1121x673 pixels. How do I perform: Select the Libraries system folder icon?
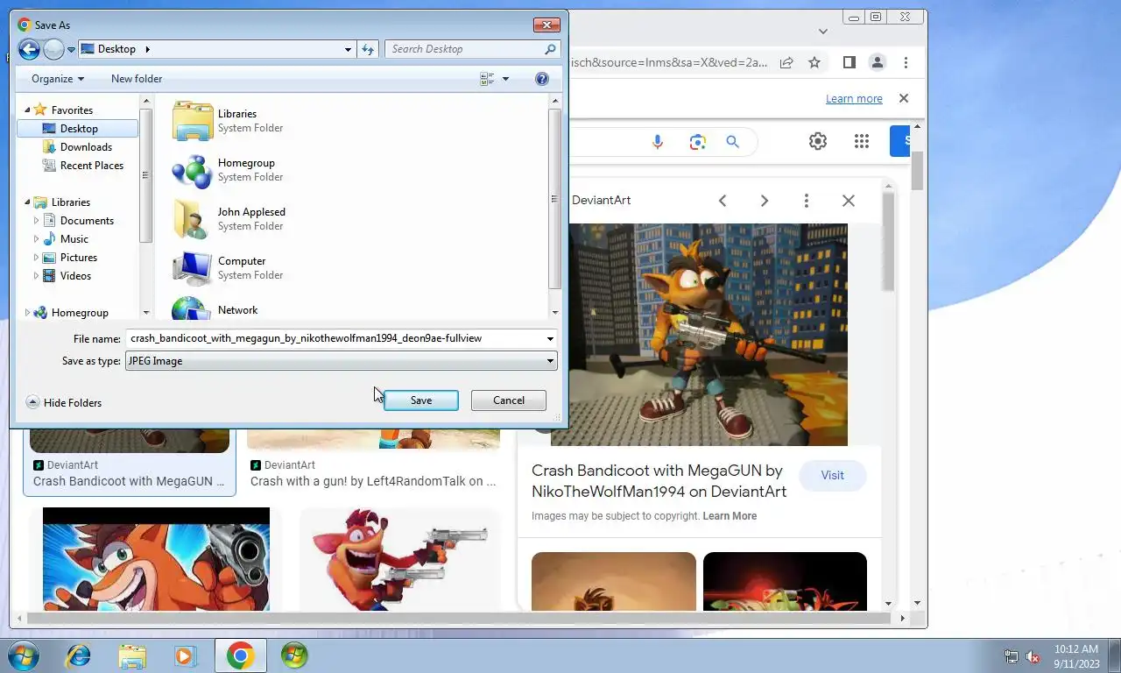193,121
